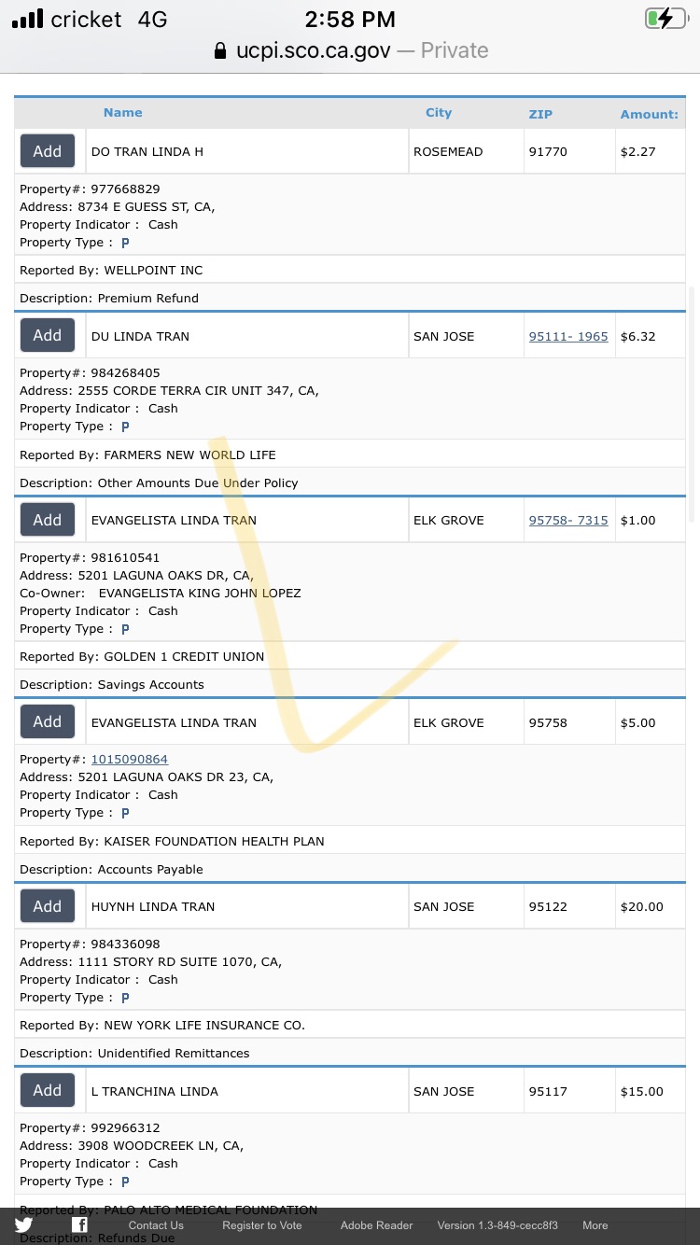Select the name DO TRAN LINDA H
Screen dimensions: 700x1245
[147, 152]
